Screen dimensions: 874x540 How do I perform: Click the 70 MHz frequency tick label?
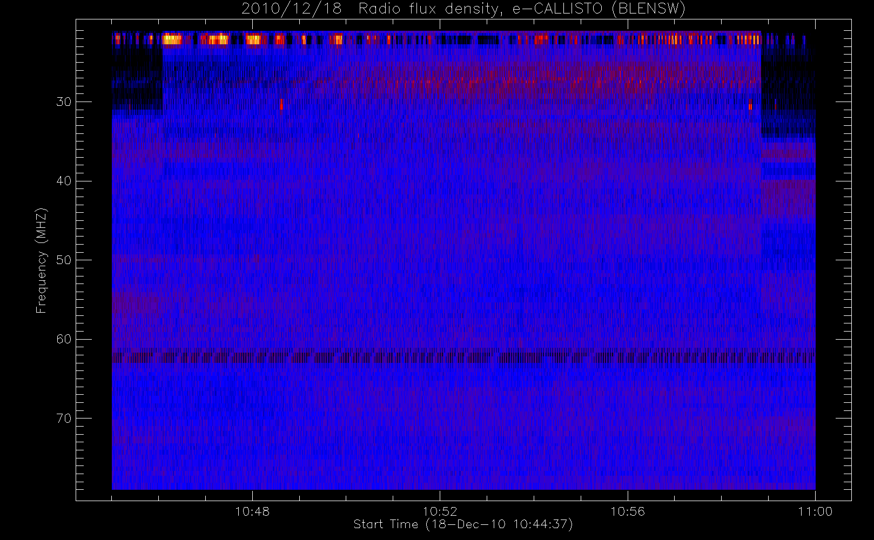tap(64, 418)
